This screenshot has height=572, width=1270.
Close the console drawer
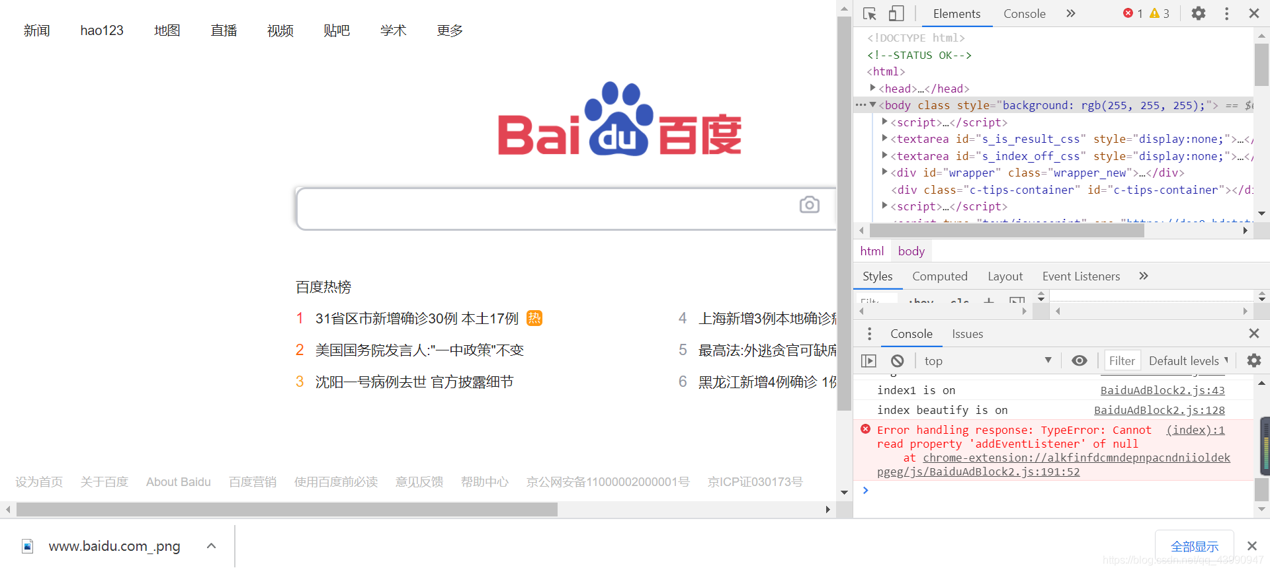[x=1253, y=333]
